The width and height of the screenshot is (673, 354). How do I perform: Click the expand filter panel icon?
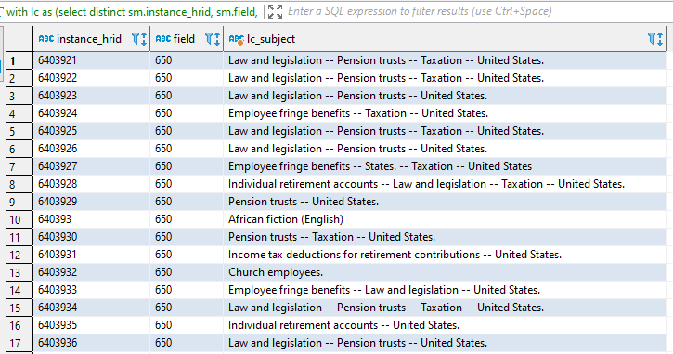(x=275, y=11)
